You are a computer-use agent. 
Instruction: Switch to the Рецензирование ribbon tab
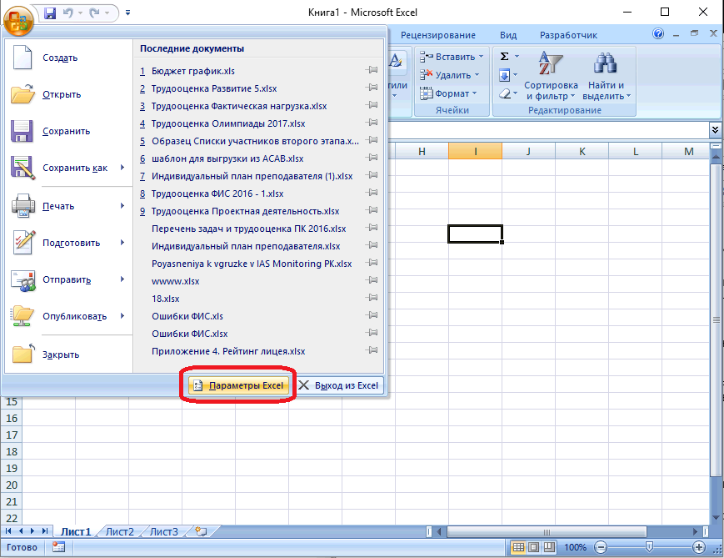(x=437, y=35)
